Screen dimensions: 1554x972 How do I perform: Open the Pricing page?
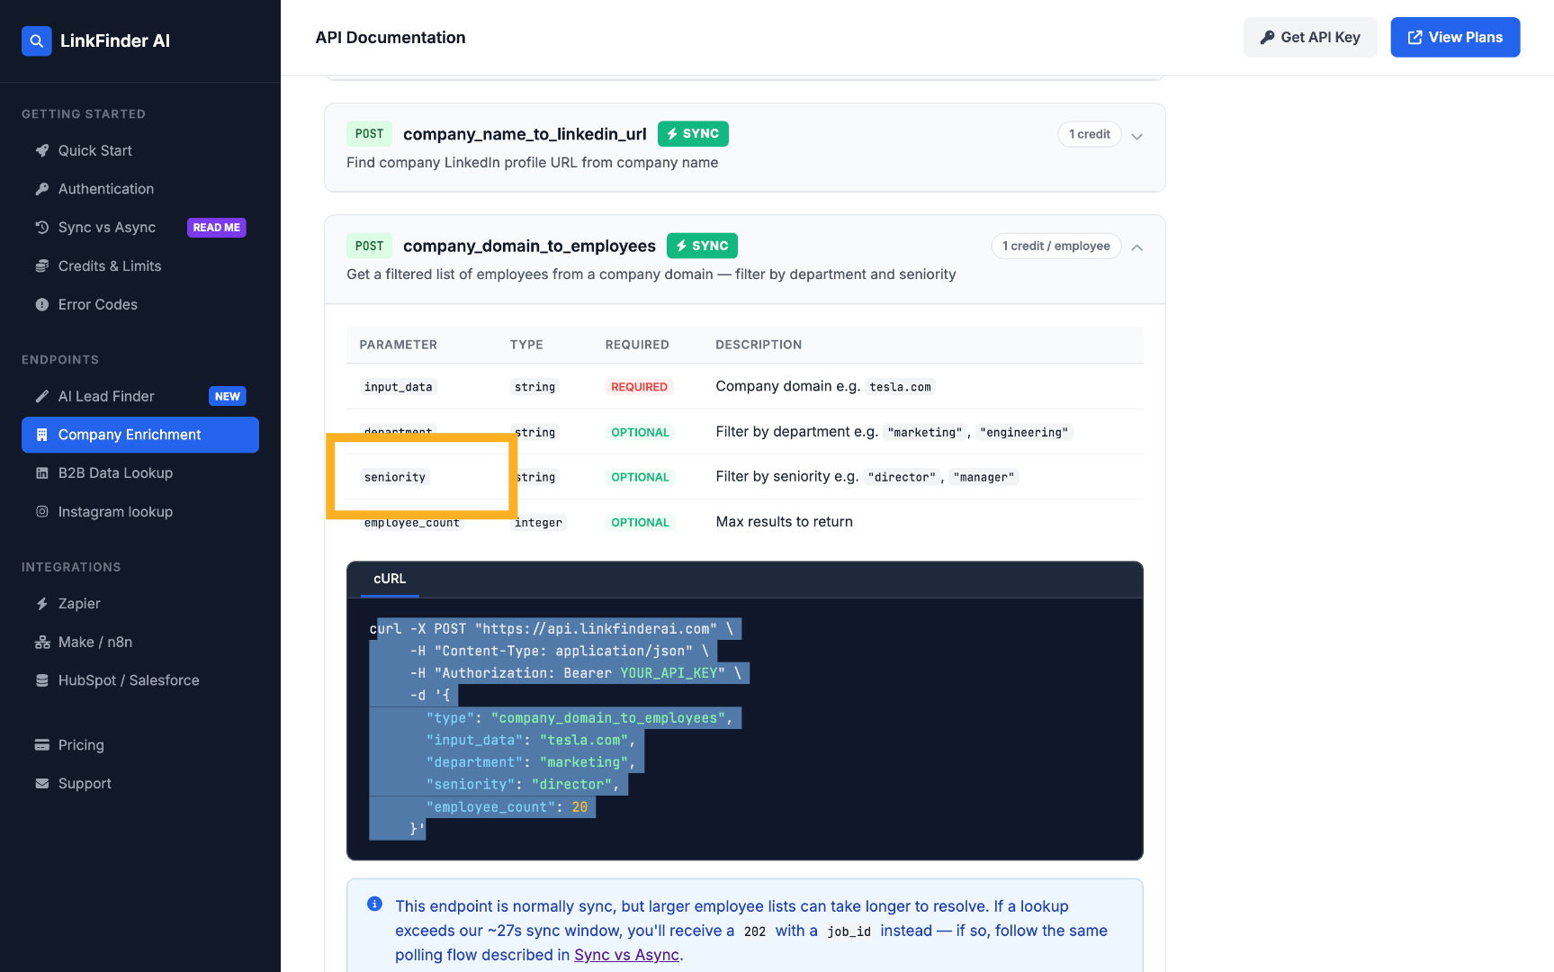tap(140, 745)
